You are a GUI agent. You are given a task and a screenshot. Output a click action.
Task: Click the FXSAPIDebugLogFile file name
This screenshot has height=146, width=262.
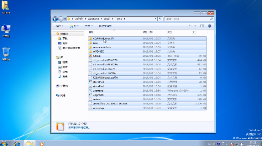click(x=105, y=77)
